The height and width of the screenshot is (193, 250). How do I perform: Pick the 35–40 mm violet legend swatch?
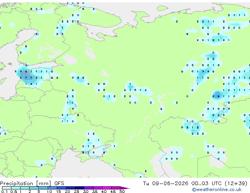[98, 188]
